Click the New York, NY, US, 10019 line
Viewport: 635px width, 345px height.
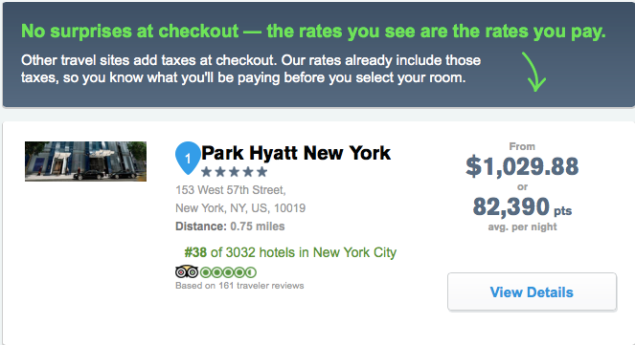240,208
